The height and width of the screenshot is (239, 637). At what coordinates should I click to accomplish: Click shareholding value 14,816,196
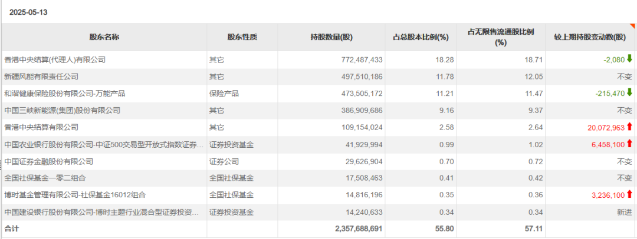[364, 195]
